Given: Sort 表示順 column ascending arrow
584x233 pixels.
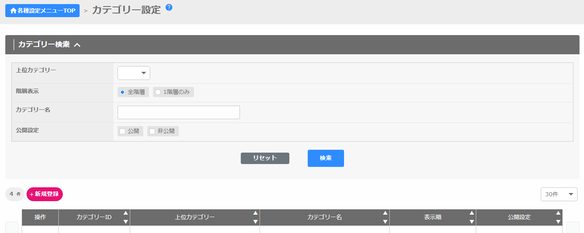Looking at the screenshot, I should pyautogui.click(x=472, y=213).
